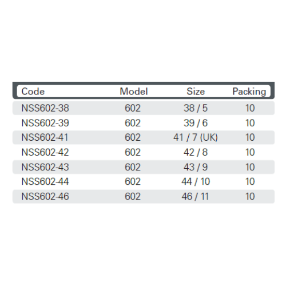Click the Code column header

(33, 92)
